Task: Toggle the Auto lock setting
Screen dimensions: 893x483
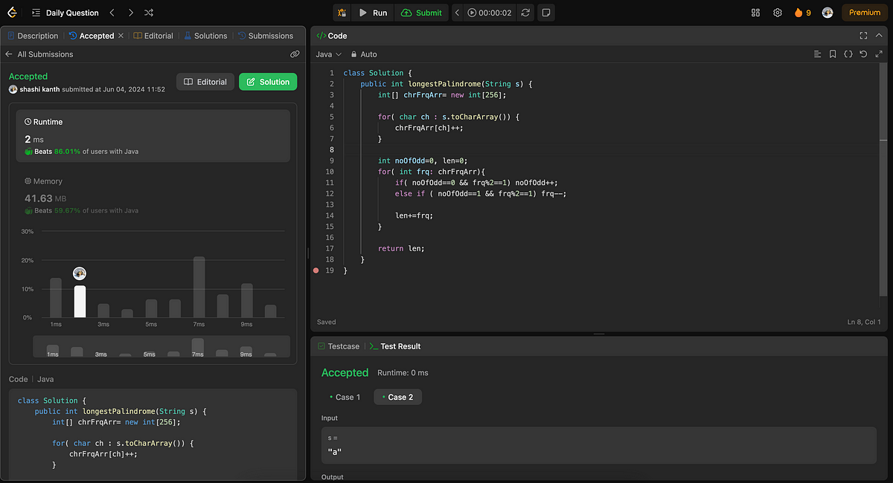Action: point(364,54)
